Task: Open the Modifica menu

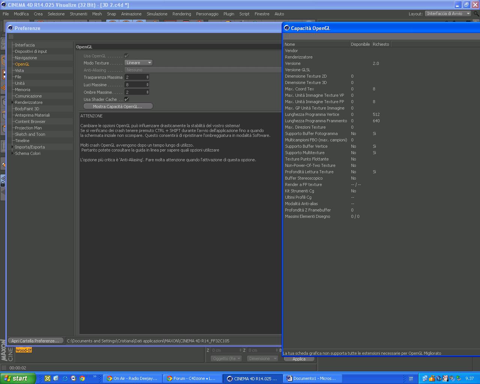Action: point(21,14)
